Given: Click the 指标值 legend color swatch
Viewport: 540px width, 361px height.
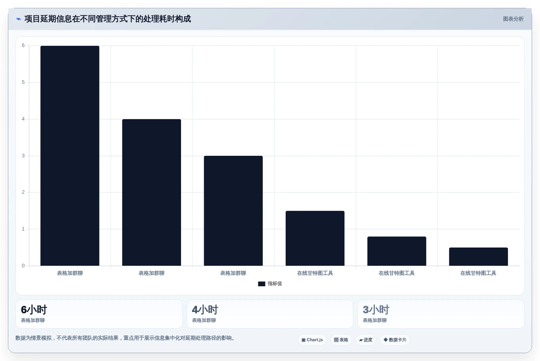Looking at the screenshot, I should click(261, 284).
